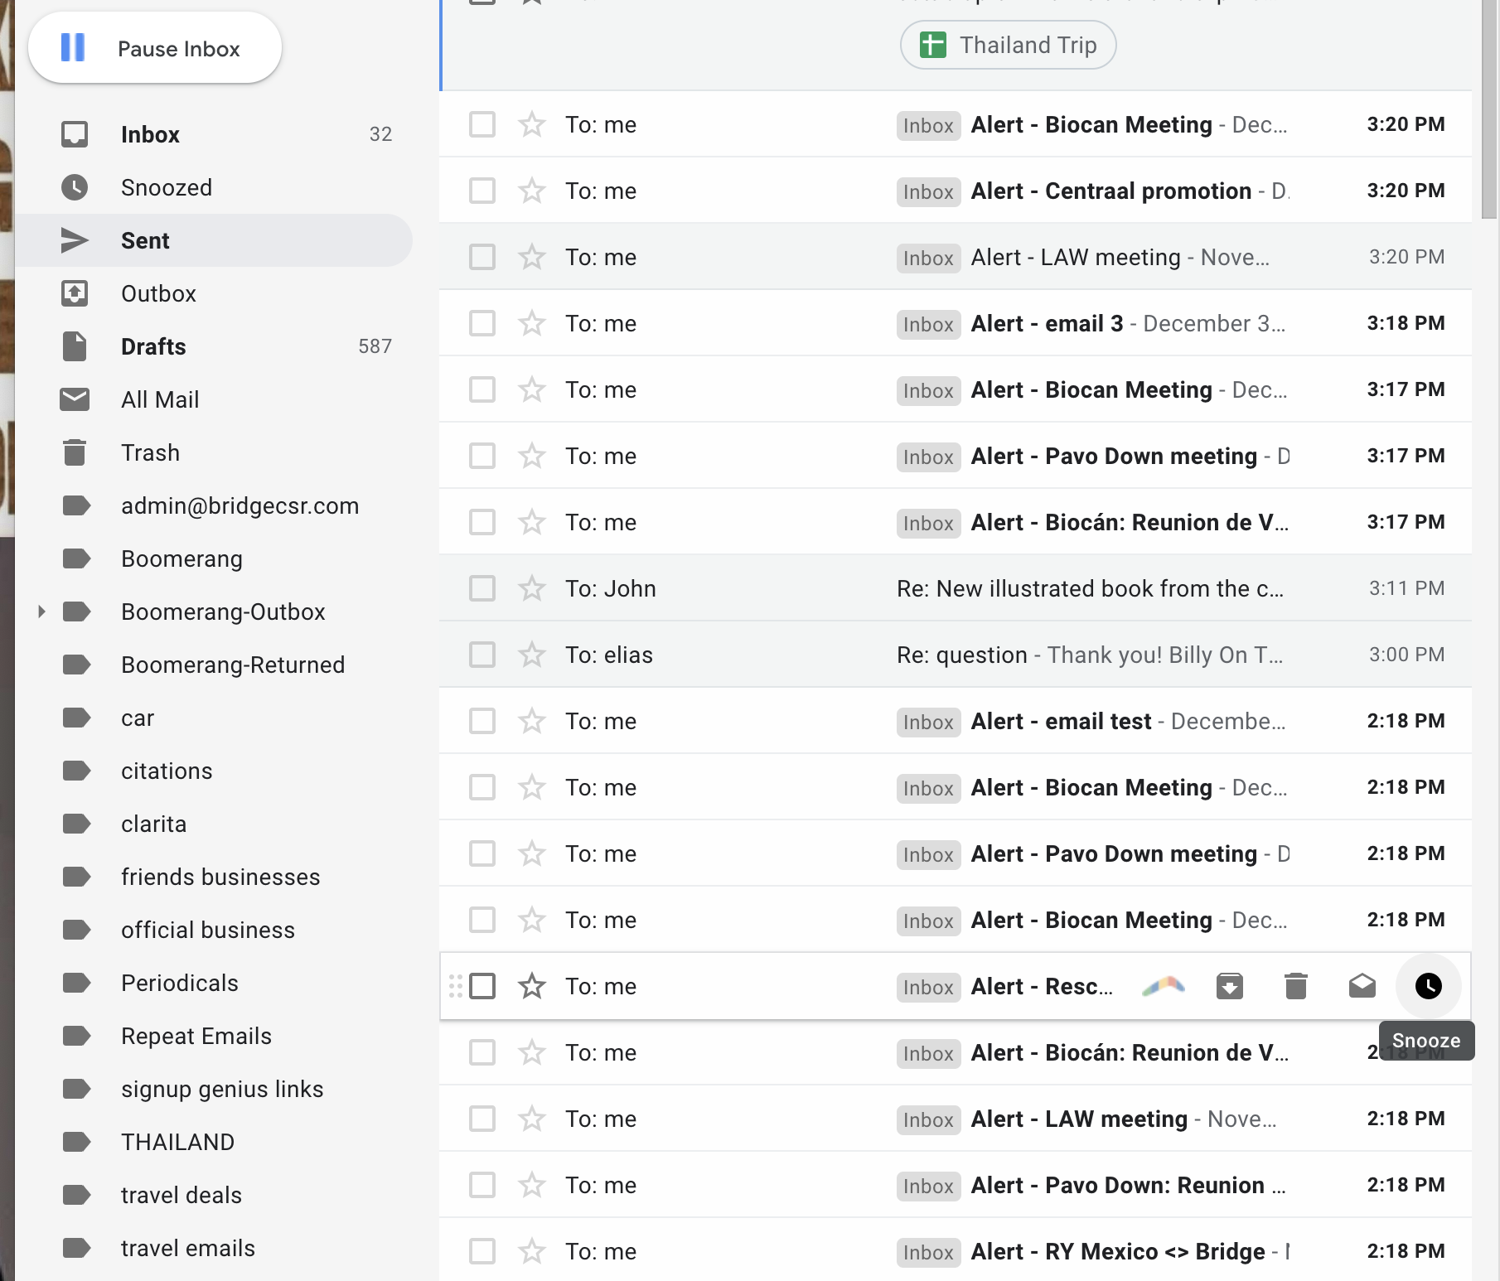Star the email to John
Viewport: 1500px width, 1281px height.
point(531,588)
